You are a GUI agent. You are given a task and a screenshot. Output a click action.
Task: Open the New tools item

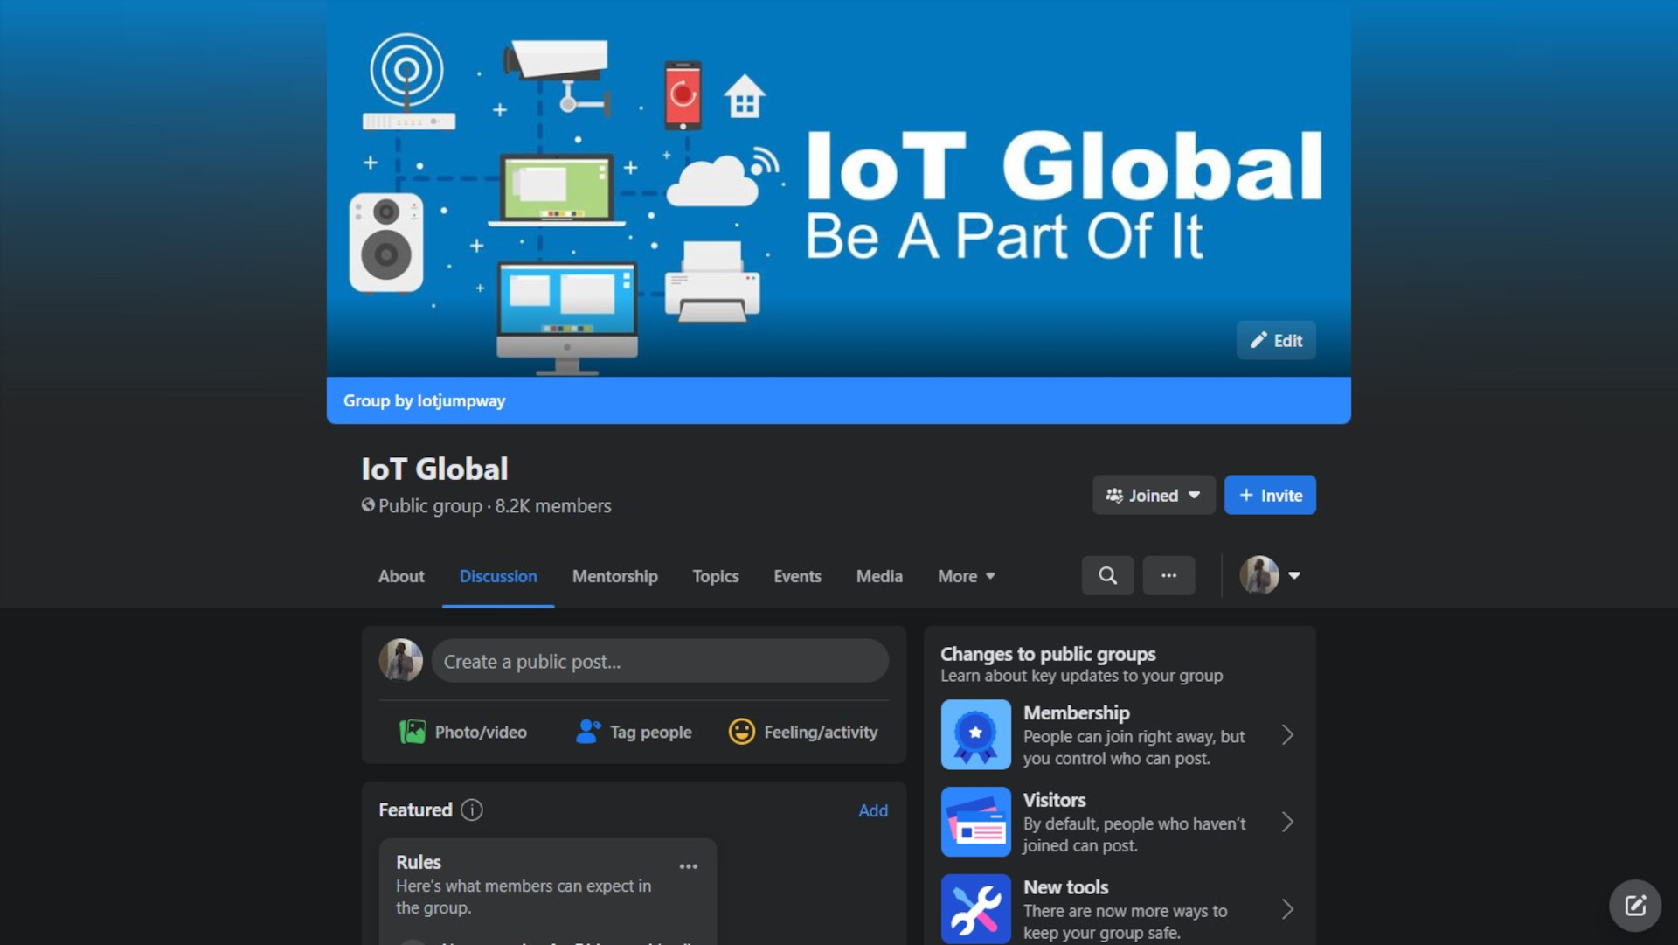click(1120, 908)
